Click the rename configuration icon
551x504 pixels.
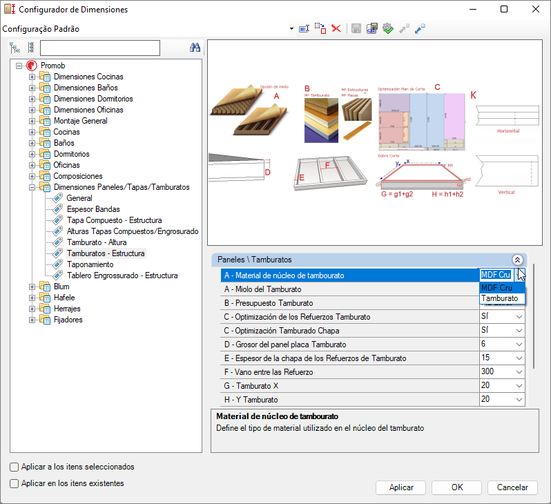click(304, 29)
